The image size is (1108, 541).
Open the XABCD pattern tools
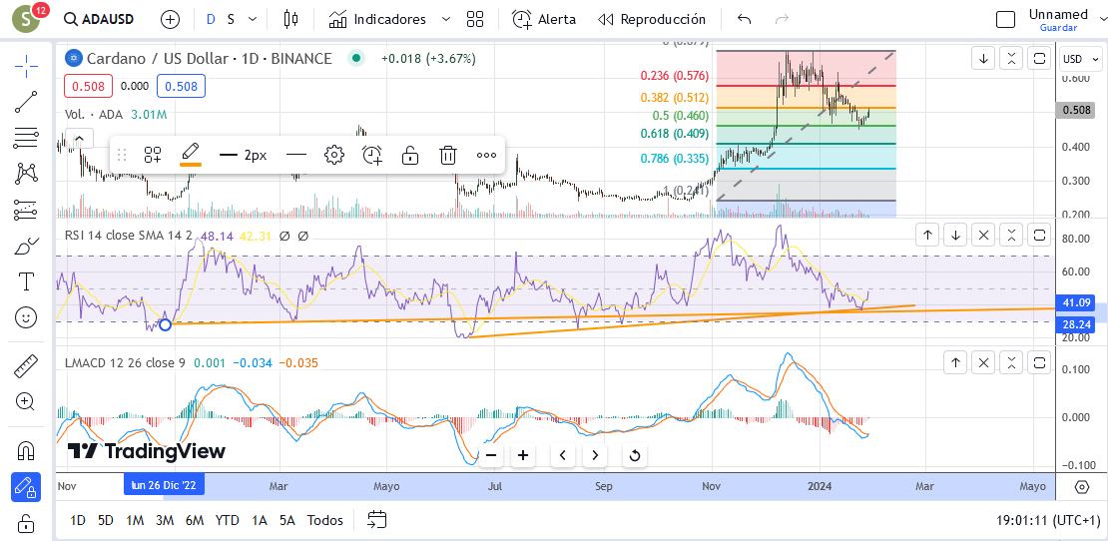tap(26, 173)
